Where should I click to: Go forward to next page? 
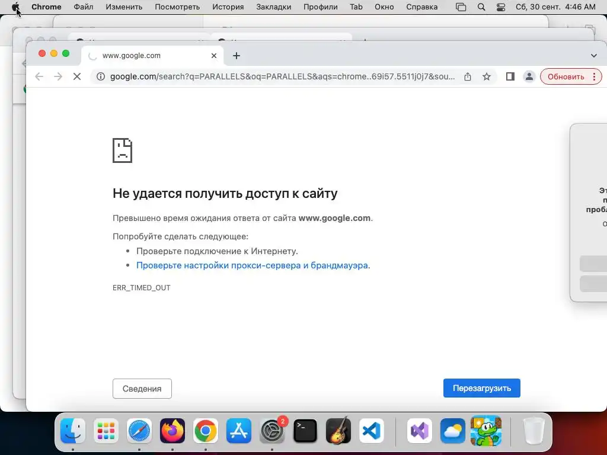coord(58,76)
